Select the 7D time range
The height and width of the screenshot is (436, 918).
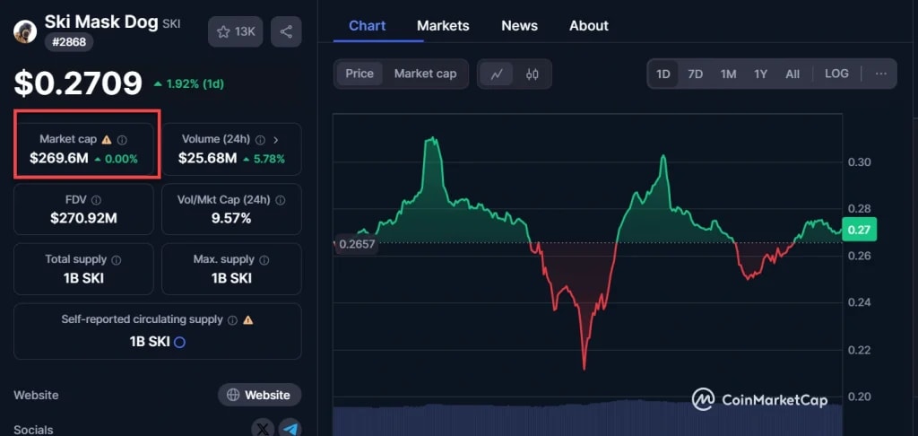pos(695,74)
